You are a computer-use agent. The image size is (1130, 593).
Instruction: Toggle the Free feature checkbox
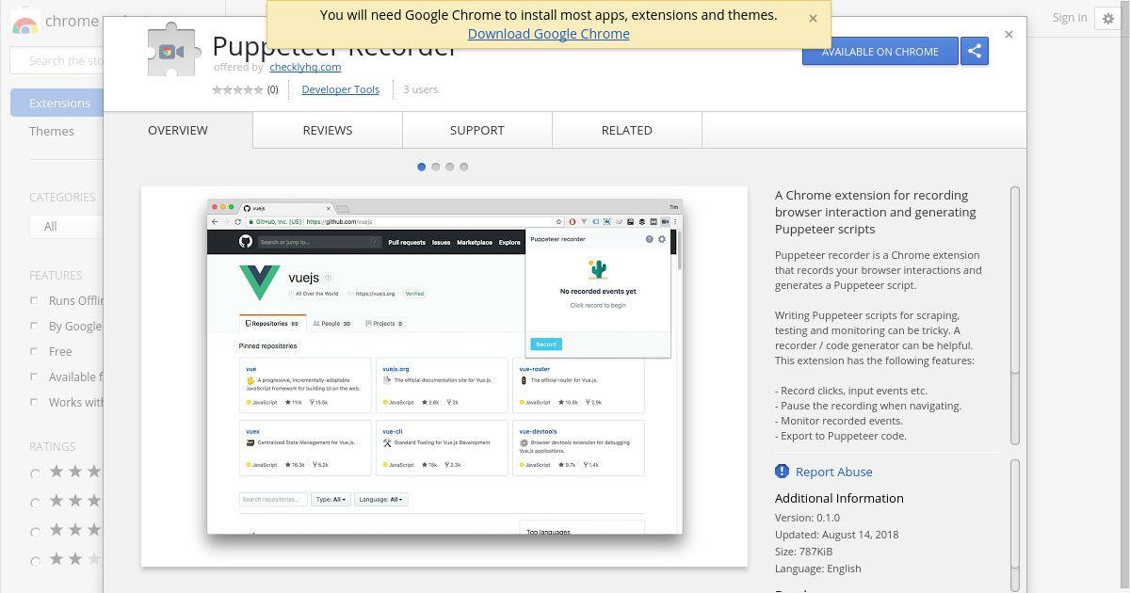pos(34,351)
